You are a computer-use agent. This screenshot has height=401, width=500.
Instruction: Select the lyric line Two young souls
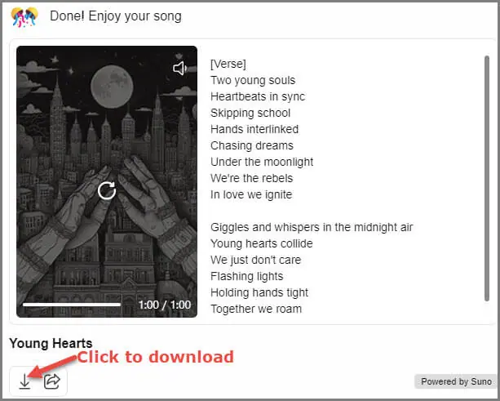(x=253, y=81)
